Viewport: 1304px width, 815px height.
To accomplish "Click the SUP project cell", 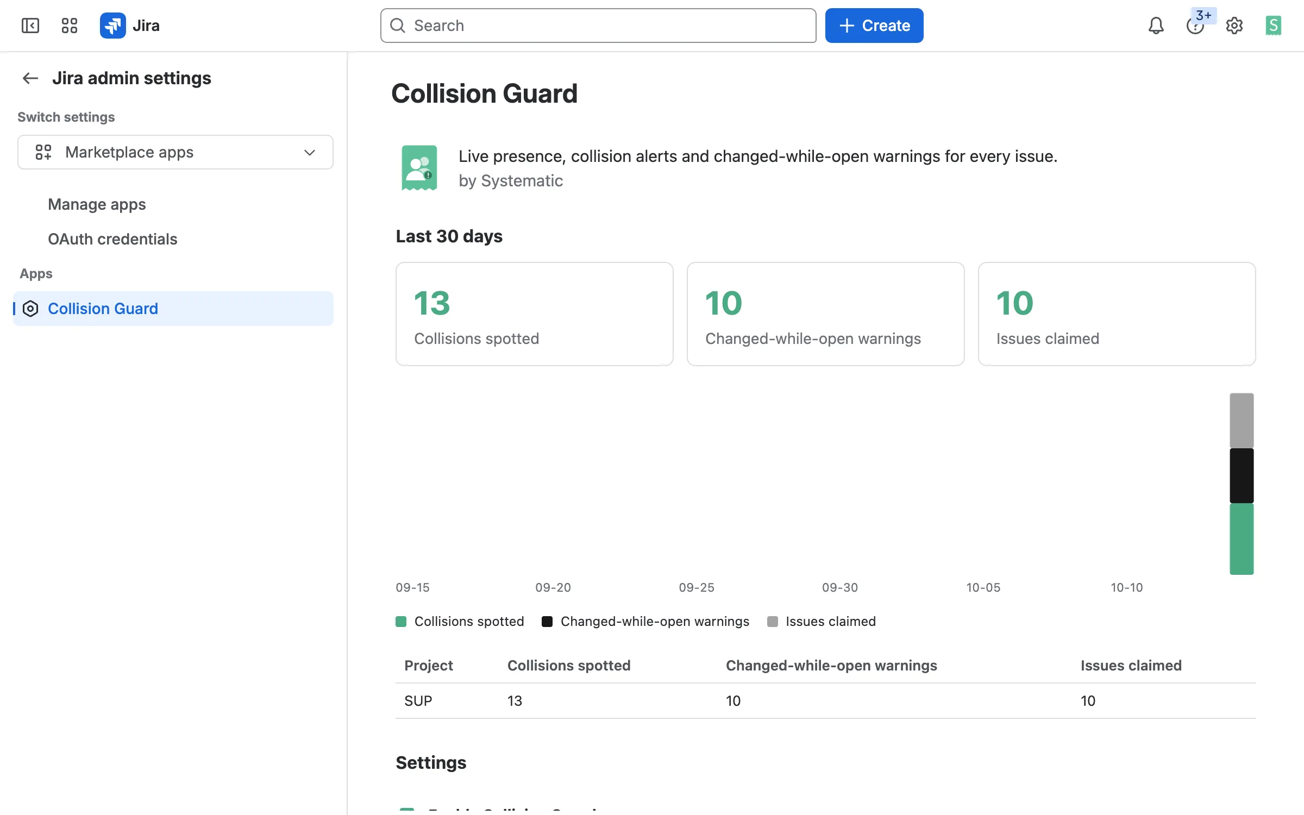I will pyautogui.click(x=418, y=701).
